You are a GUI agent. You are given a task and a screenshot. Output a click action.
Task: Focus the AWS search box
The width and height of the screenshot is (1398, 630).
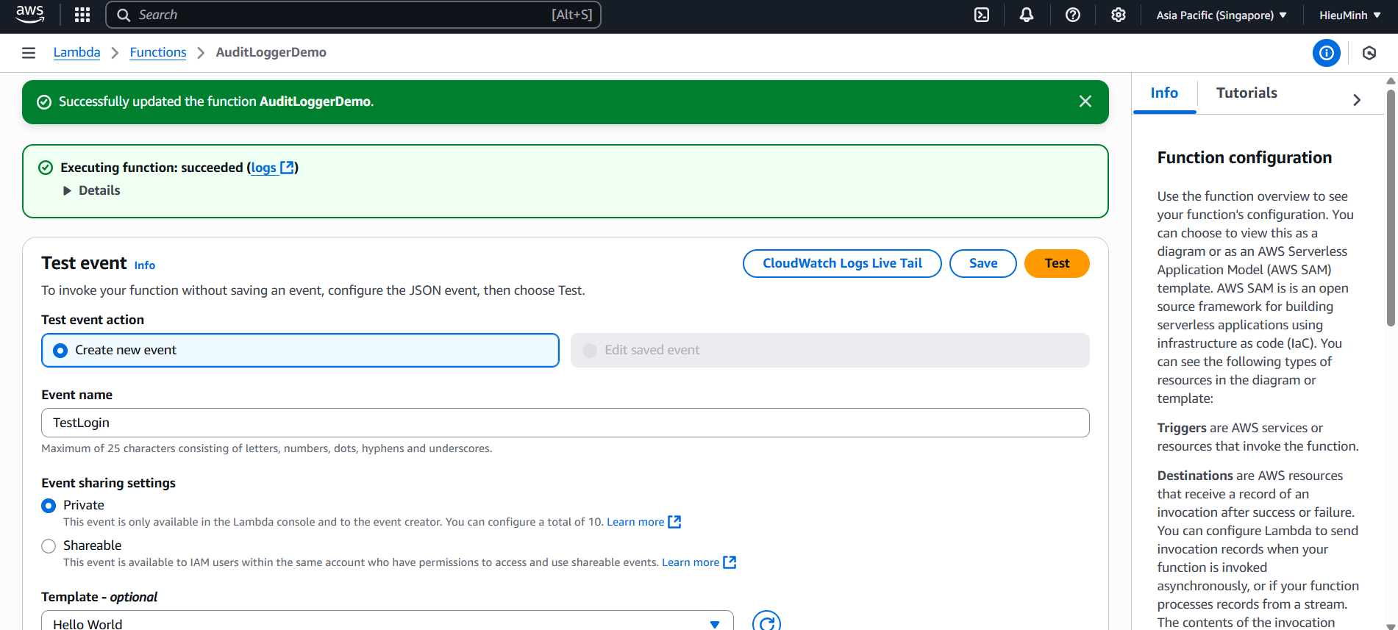tap(353, 15)
